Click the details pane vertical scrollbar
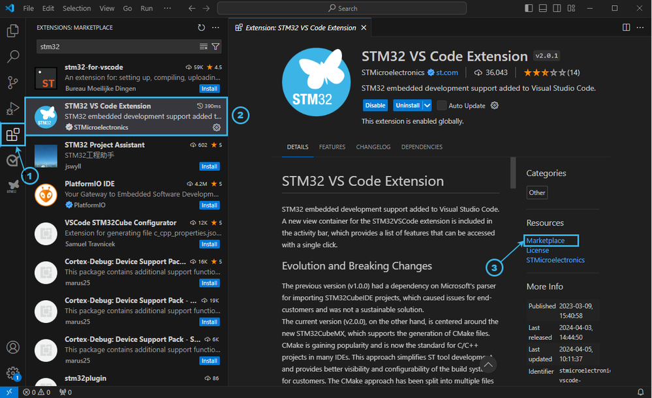This screenshot has width=652, height=398. tap(513, 173)
